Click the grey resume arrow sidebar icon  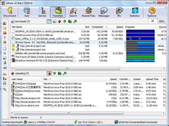[5, 38]
